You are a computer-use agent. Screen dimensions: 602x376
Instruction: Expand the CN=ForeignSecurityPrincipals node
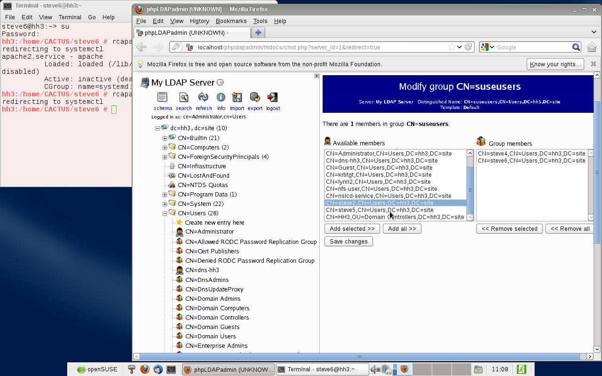[165, 157]
